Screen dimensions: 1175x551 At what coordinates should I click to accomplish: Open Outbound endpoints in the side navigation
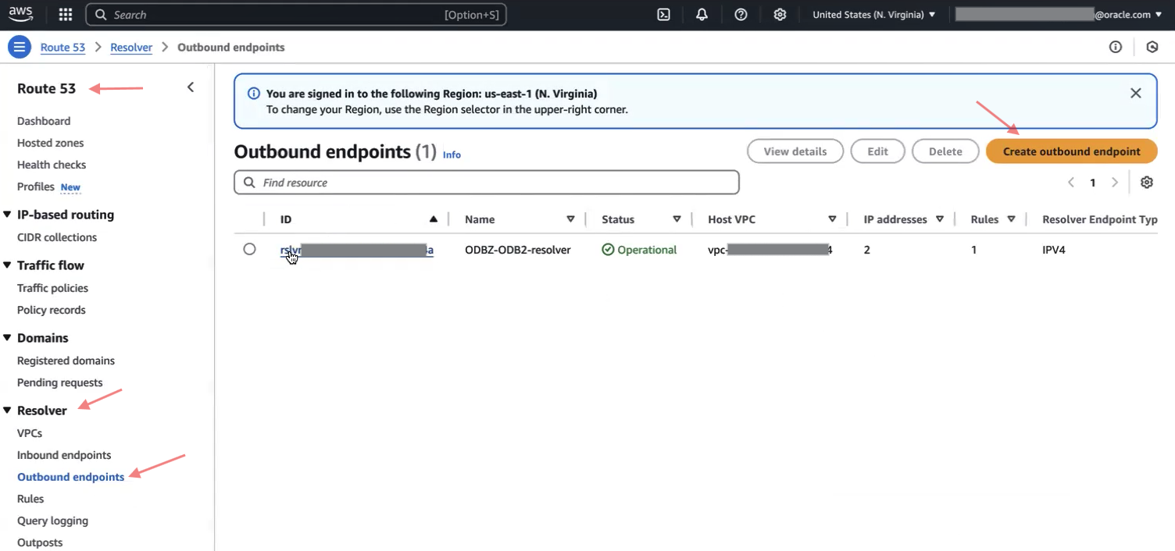(70, 477)
